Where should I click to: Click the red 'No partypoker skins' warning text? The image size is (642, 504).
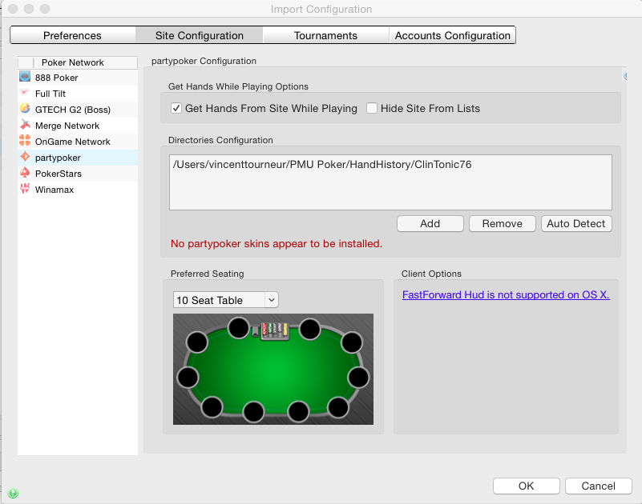(277, 244)
